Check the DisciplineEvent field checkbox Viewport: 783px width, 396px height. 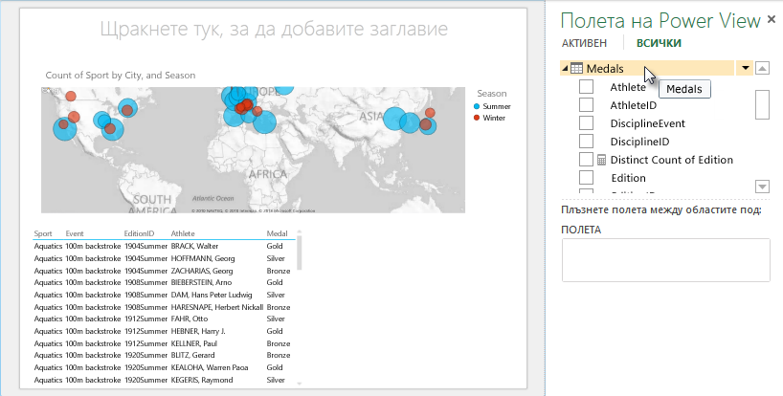pos(586,123)
